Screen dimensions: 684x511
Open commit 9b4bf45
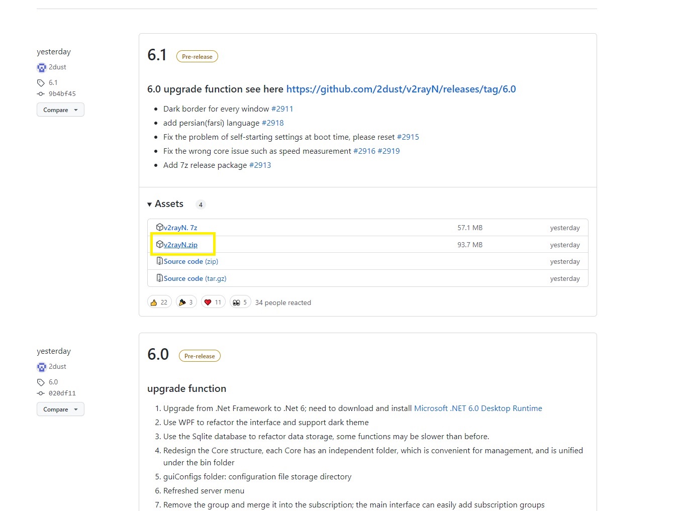pos(62,94)
